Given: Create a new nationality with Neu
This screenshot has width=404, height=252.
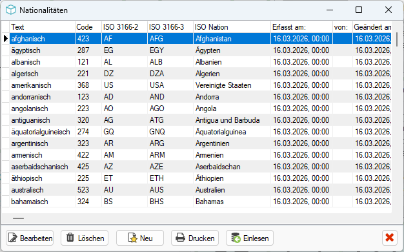Looking at the screenshot, I should [x=140, y=238].
